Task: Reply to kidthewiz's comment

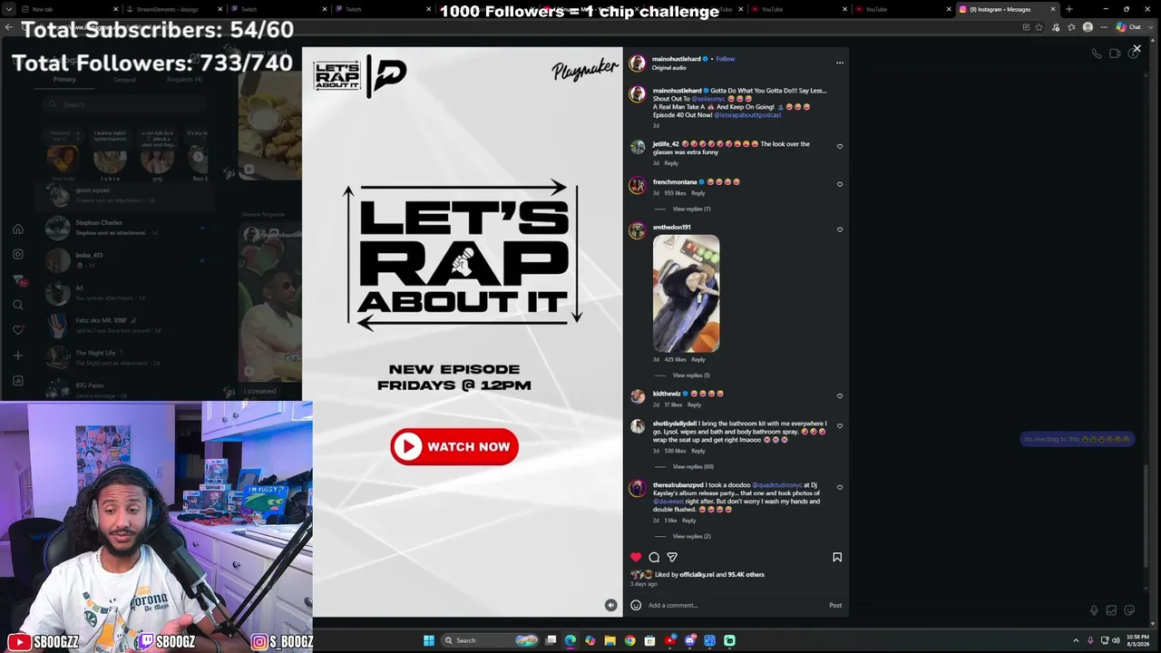Action: pos(694,404)
